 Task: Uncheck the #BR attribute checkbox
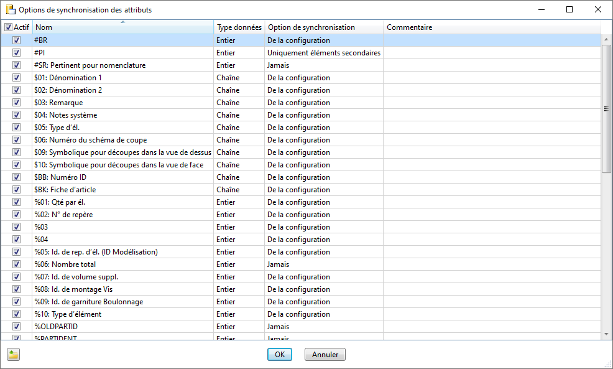[x=17, y=40]
